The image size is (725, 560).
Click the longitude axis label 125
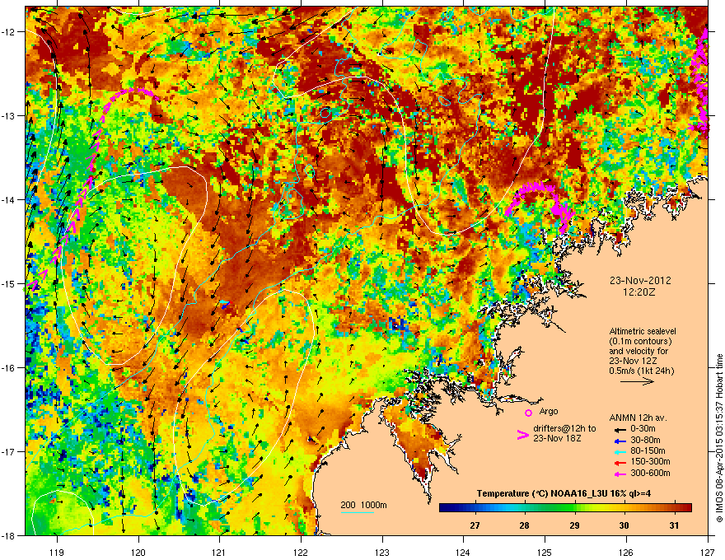point(545,552)
